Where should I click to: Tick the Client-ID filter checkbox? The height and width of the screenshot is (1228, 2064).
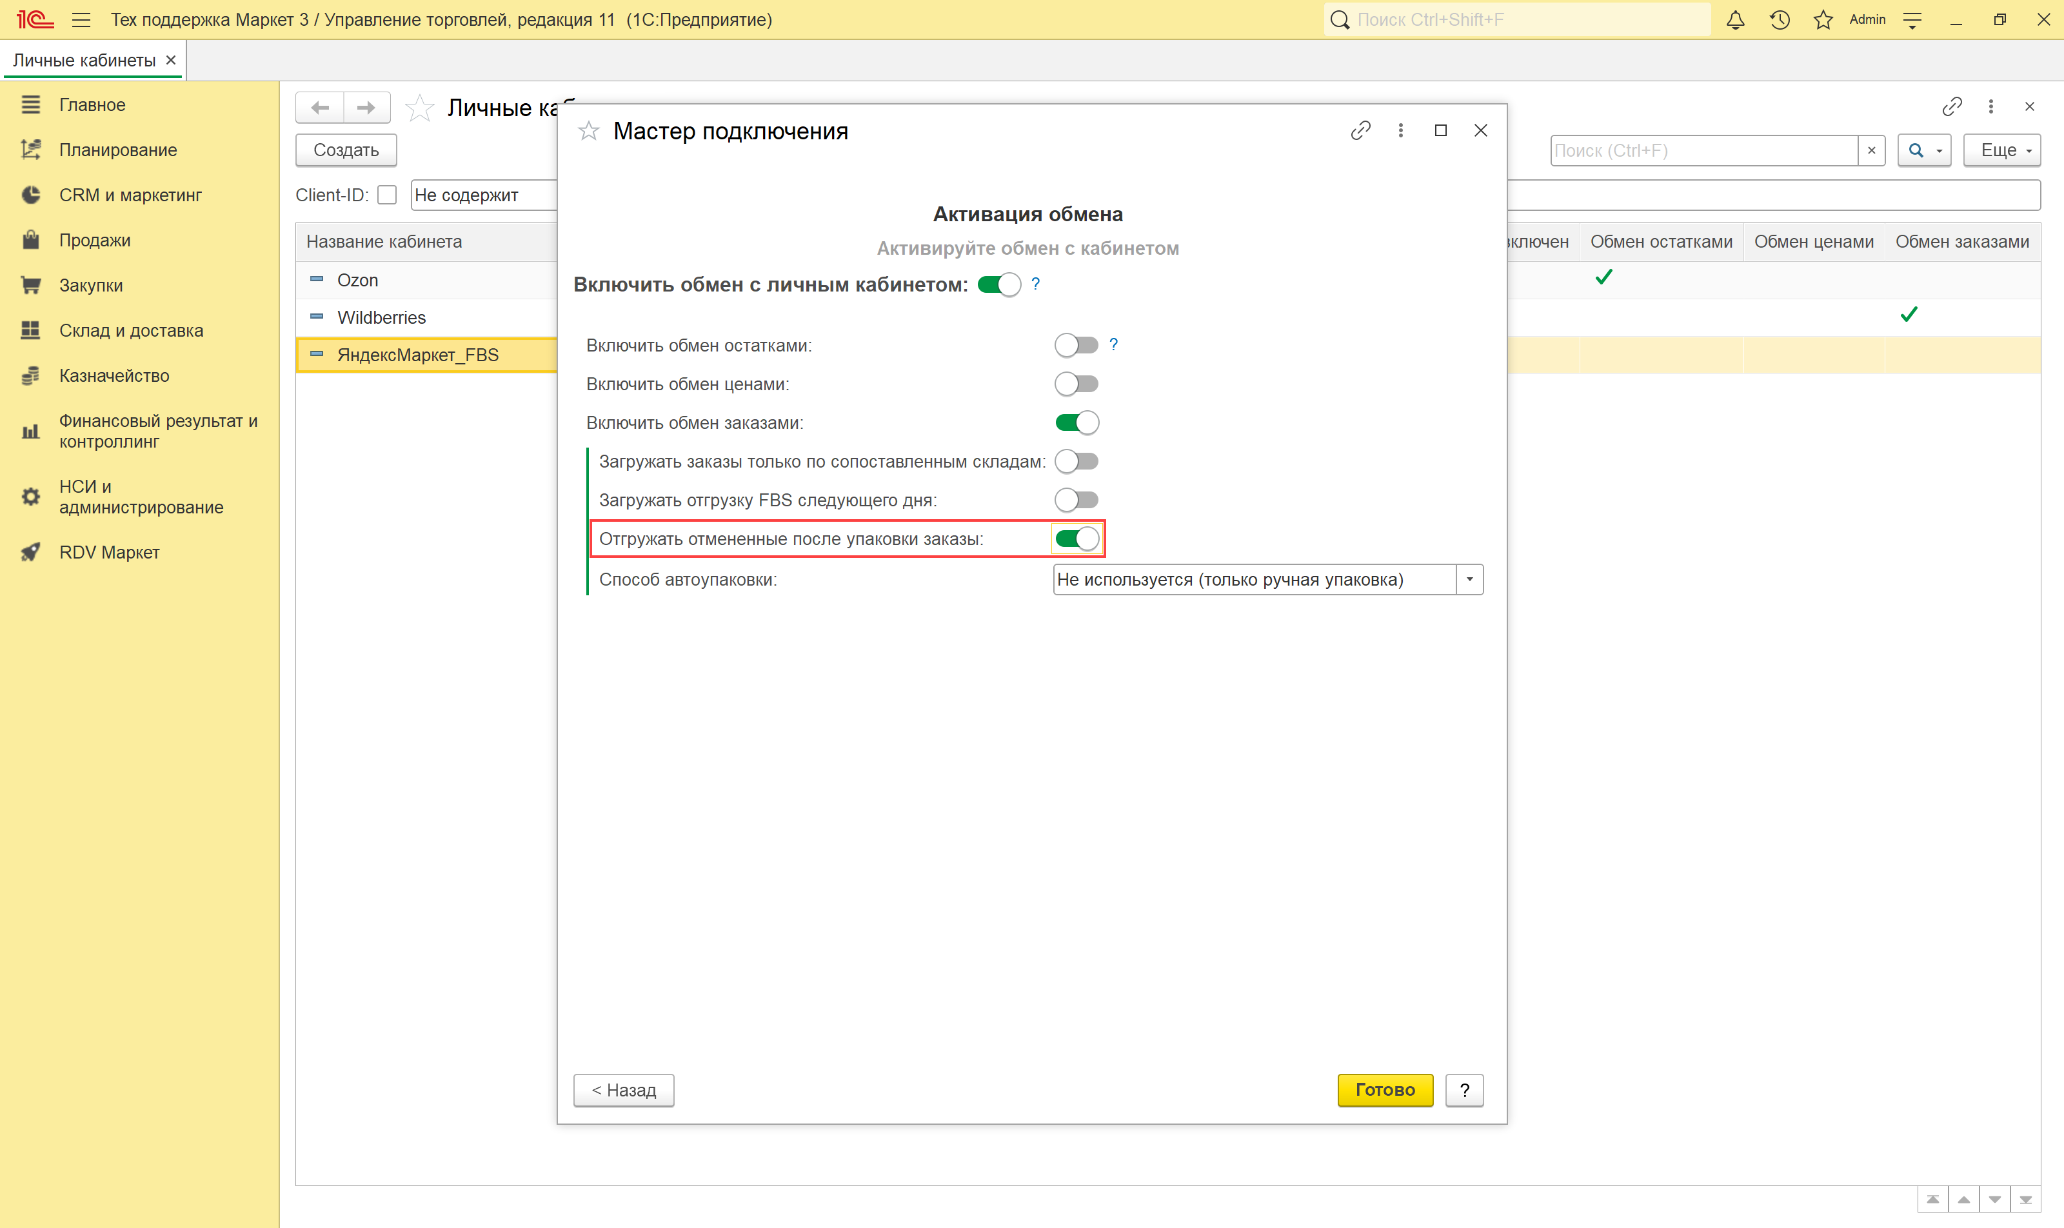pos(387,195)
